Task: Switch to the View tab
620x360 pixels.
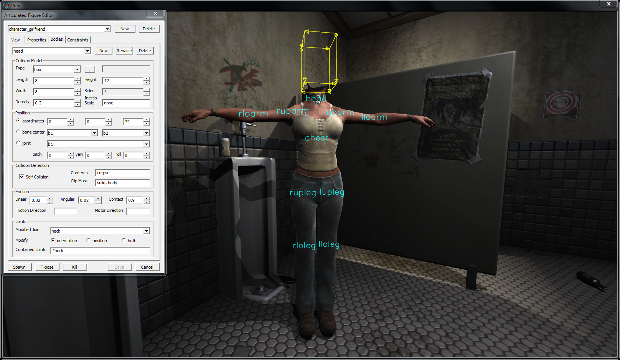Action: (16, 40)
